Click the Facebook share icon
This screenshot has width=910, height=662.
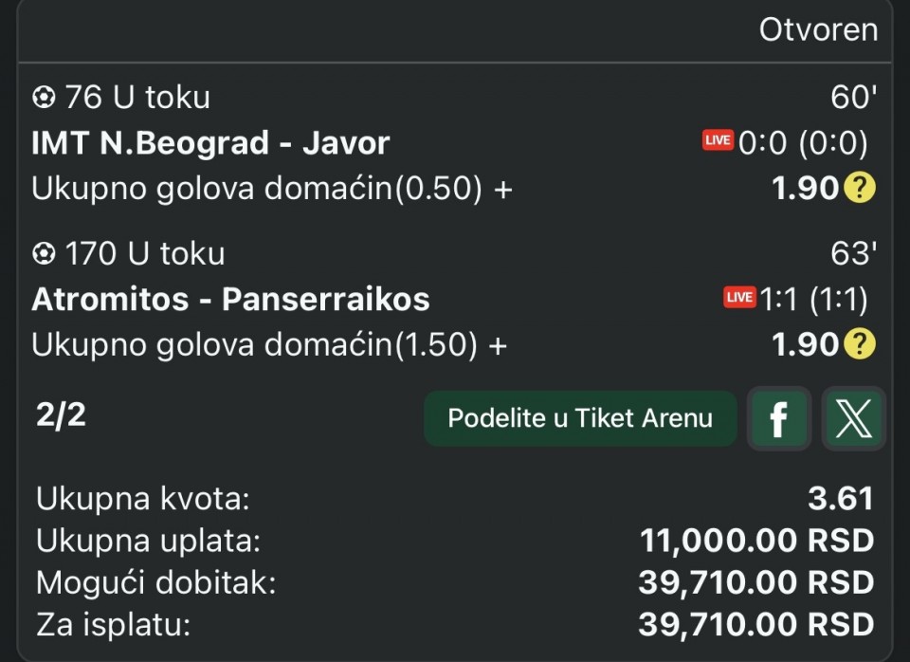click(x=778, y=418)
